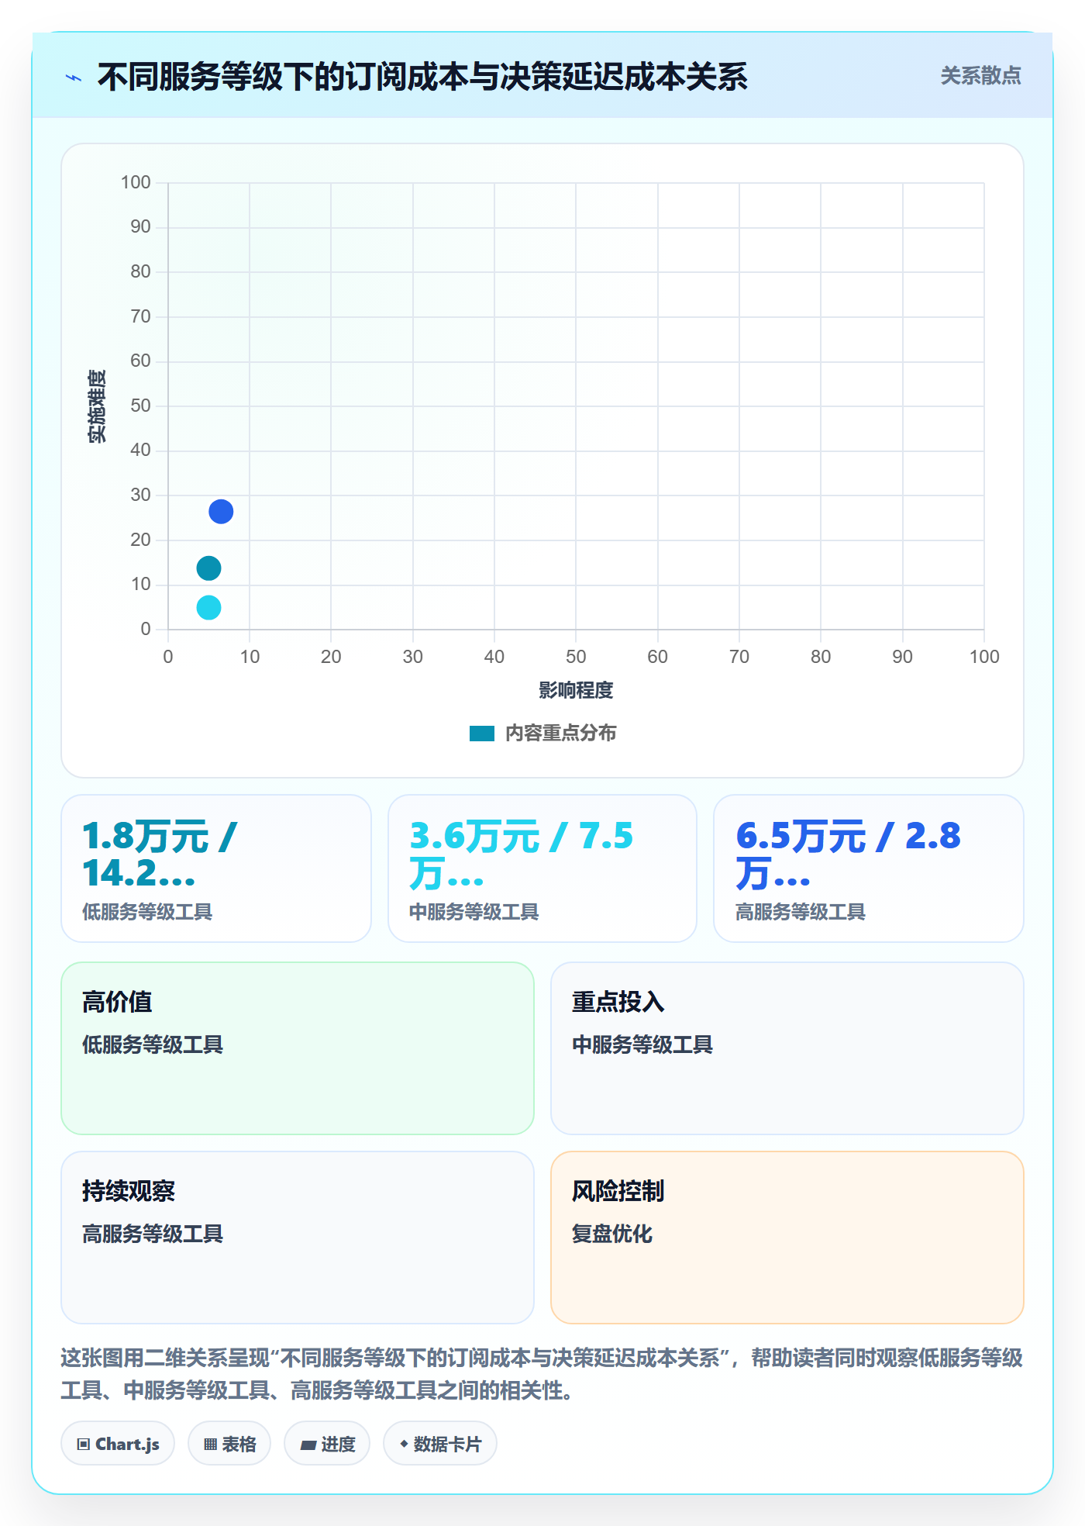Click the chart title 不同服务等级下的订阅成本与决策延迟成本关系

(x=422, y=78)
